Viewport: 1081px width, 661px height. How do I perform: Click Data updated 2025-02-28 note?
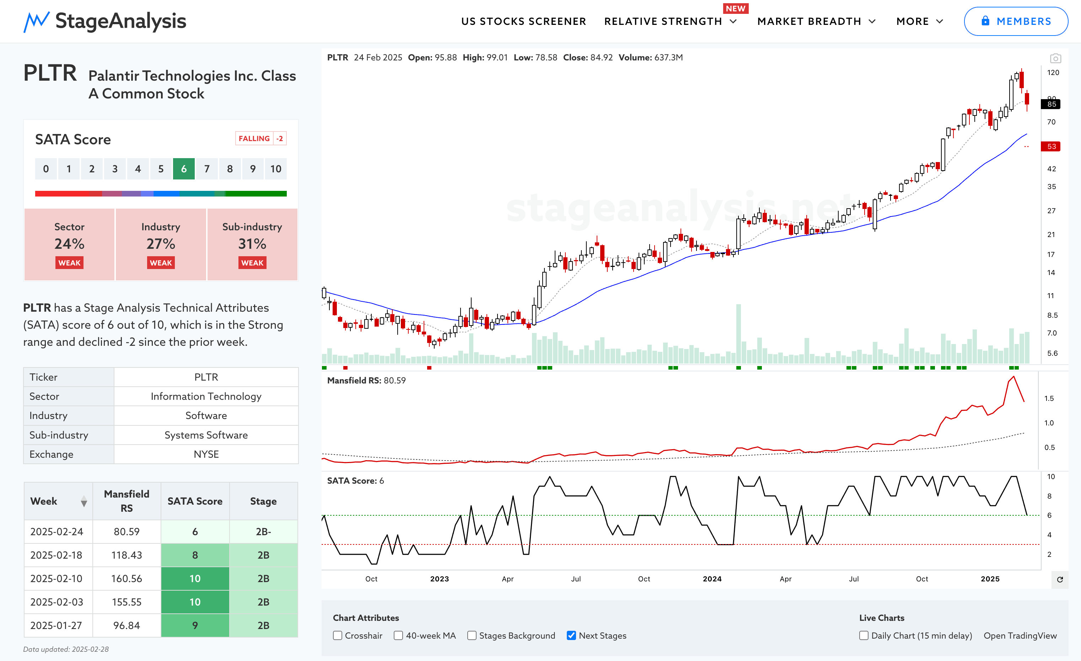[66, 650]
